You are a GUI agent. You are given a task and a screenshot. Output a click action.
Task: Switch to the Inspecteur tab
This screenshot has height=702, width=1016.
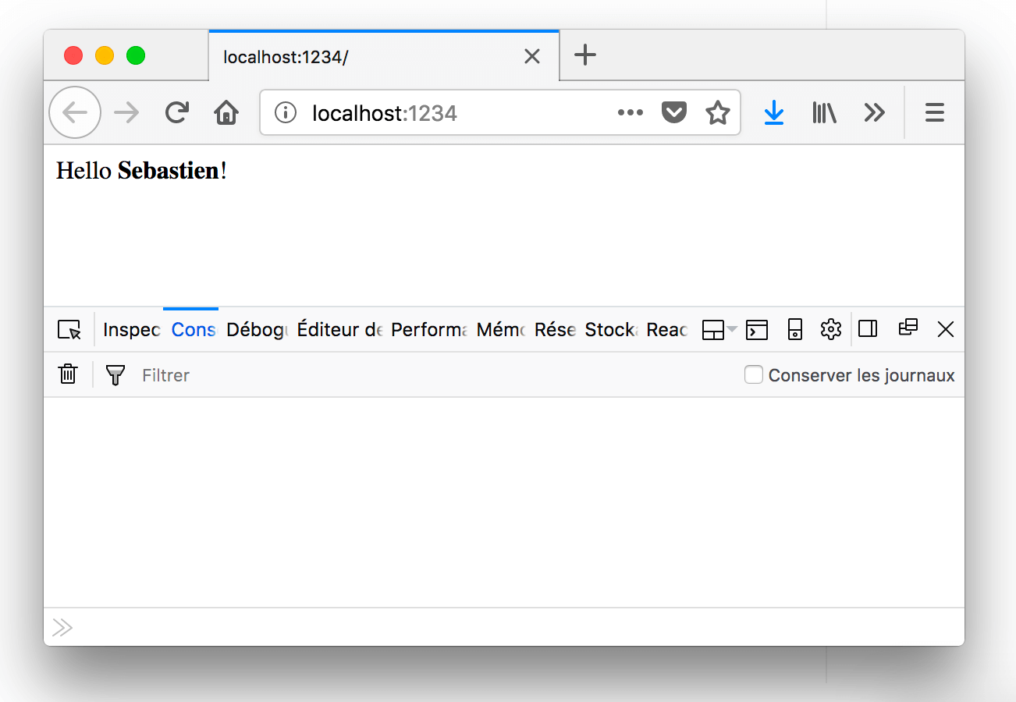(131, 330)
